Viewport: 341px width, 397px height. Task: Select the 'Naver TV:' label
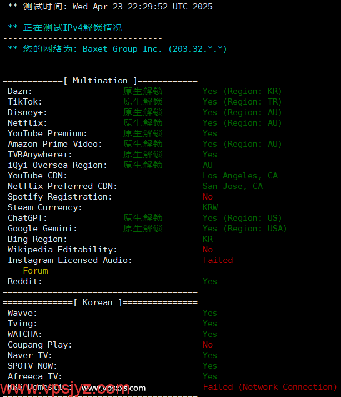coord(30,355)
